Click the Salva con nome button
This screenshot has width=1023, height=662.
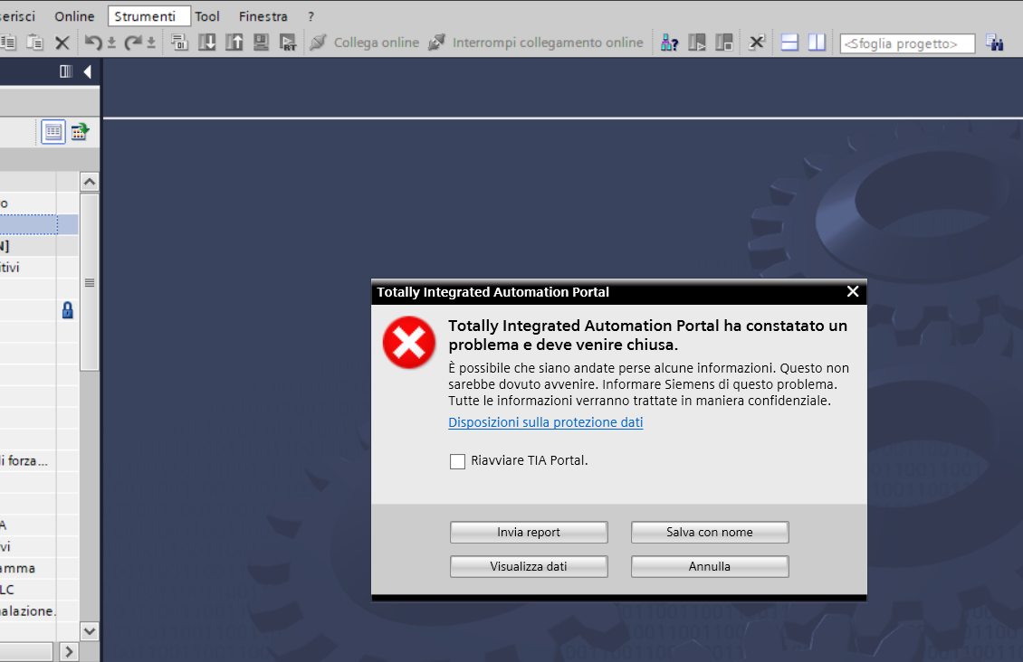710,533
